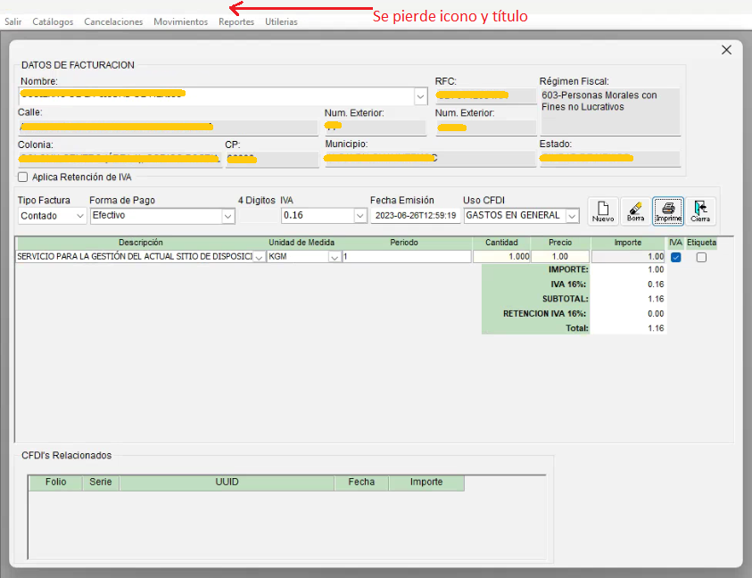The height and width of the screenshot is (578, 752).
Task: Click the Importe cell in the service row
Action: [628, 257]
